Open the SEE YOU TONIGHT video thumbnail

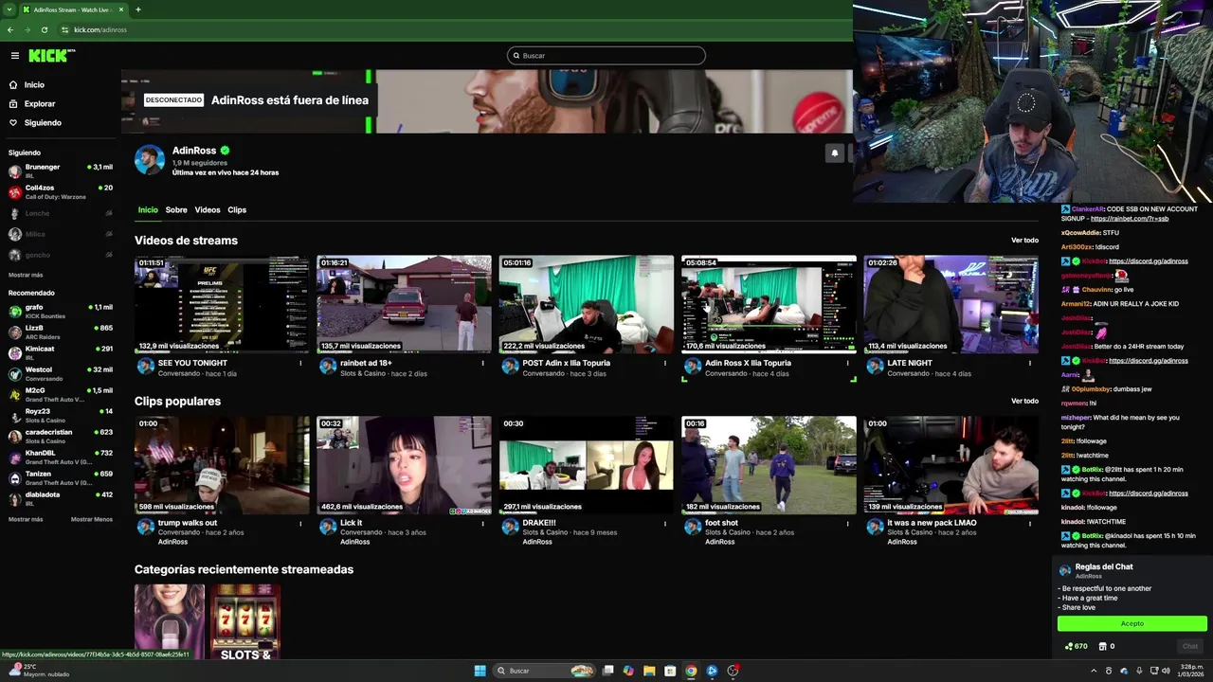[222, 304]
